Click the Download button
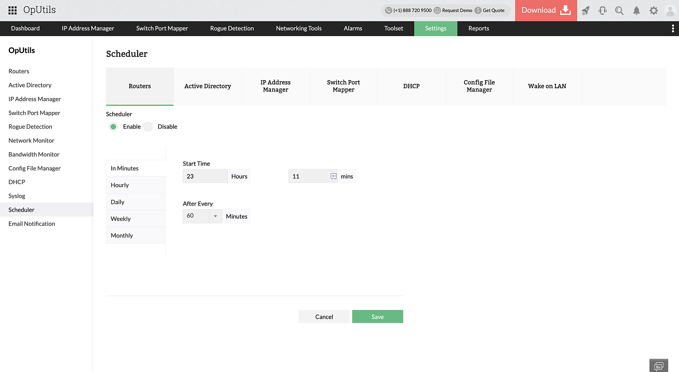 tap(546, 11)
